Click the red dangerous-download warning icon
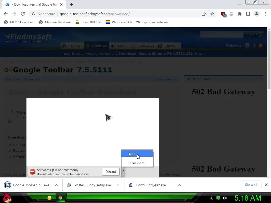 click(32, 172)
